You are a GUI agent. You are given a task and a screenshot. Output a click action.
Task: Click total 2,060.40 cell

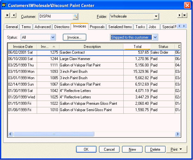pos(137,103)
